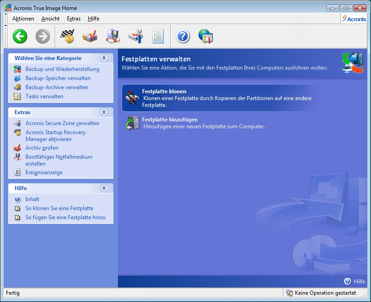
Task: Open the Aktionen menu
Action: [23, 19]
